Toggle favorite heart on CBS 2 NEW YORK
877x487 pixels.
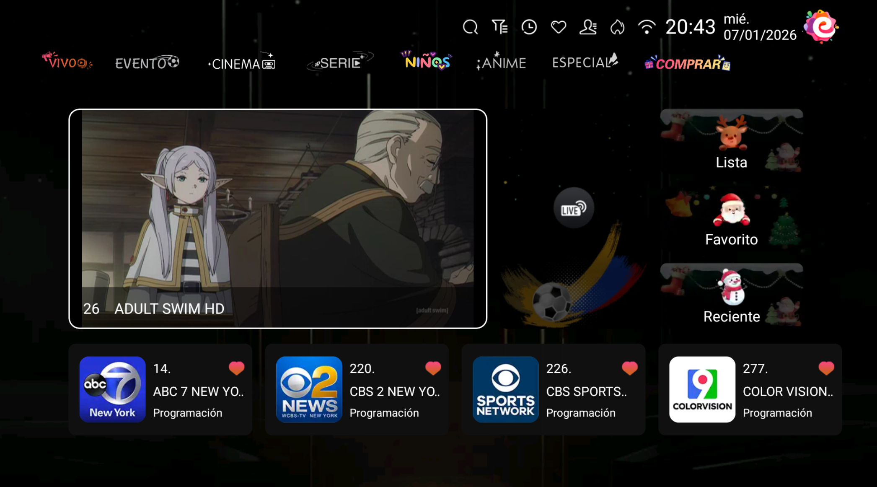[x=433, y=368]
